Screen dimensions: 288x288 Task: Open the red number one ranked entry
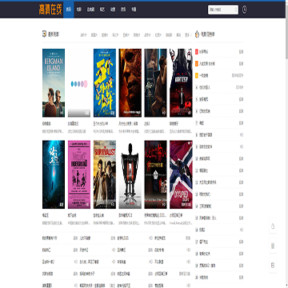219,52
